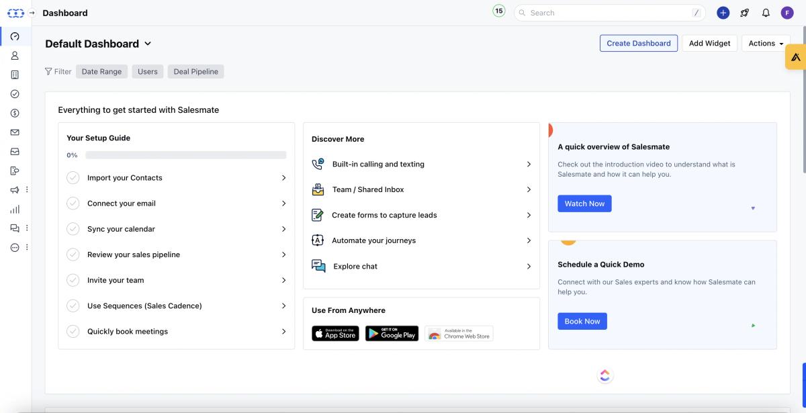This screenshot has width=806, height=413.
Task: Open the Dashboard icon in the sidebar
Action: [15, 36]
